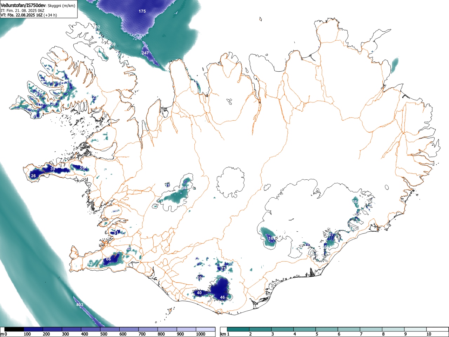Pick the 4–5 km legend swatch

click(305, 329)
